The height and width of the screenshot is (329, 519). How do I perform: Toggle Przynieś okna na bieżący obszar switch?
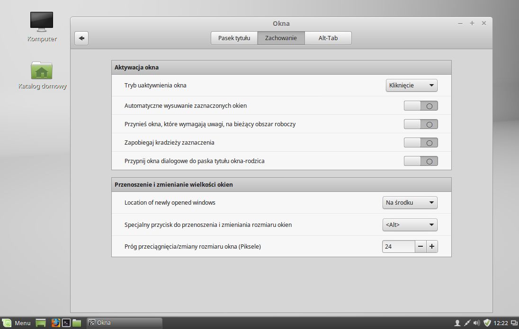pos(421,124)
